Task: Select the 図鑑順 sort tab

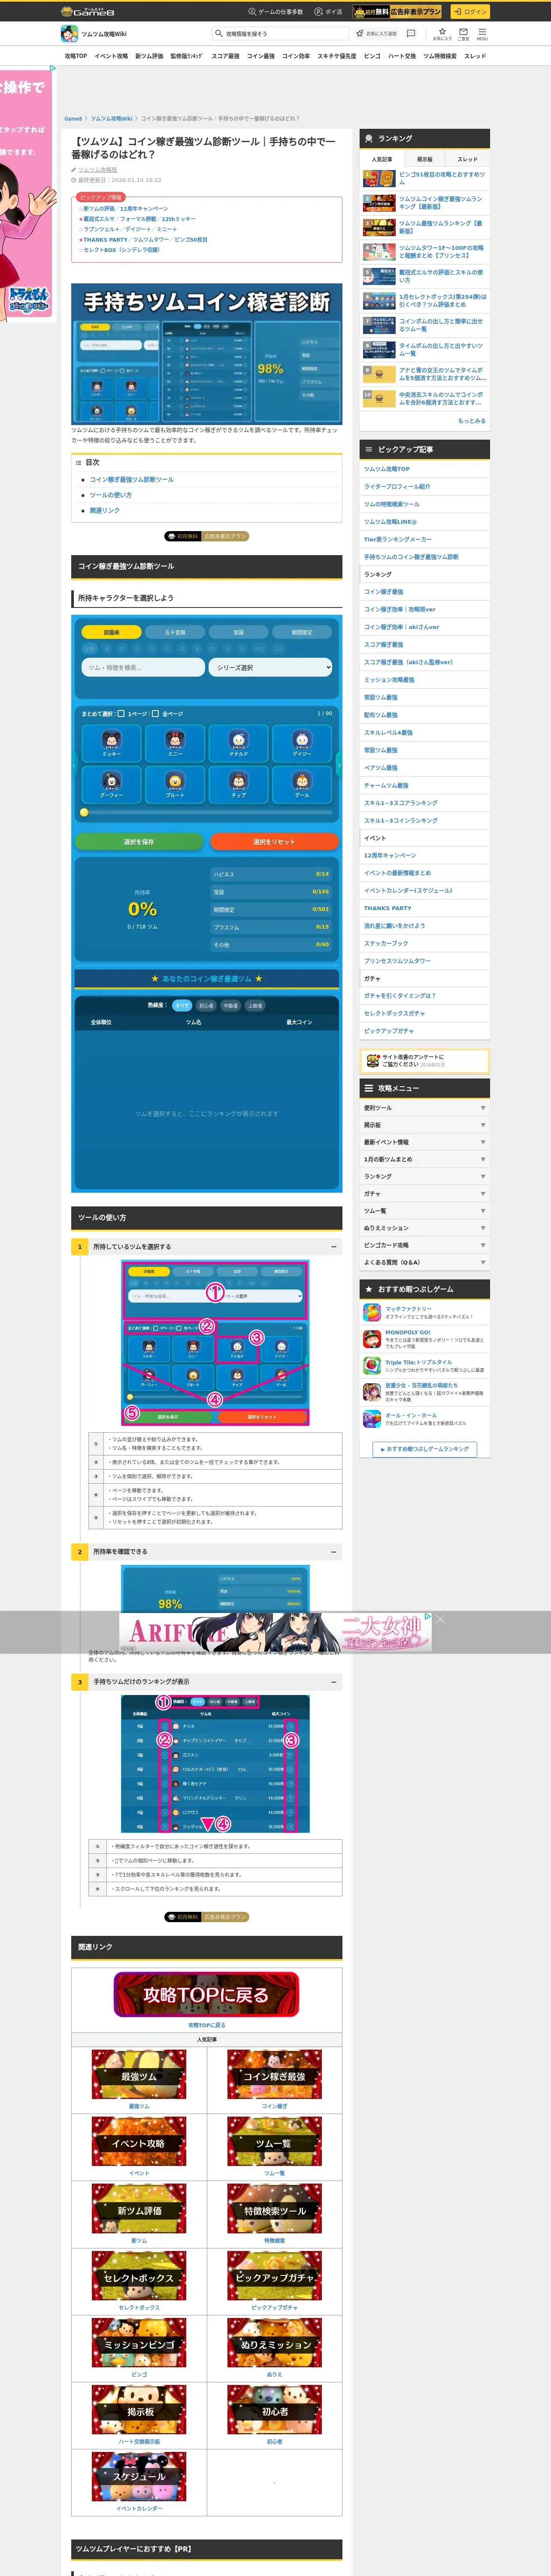Action: click(x=112, y=632)
